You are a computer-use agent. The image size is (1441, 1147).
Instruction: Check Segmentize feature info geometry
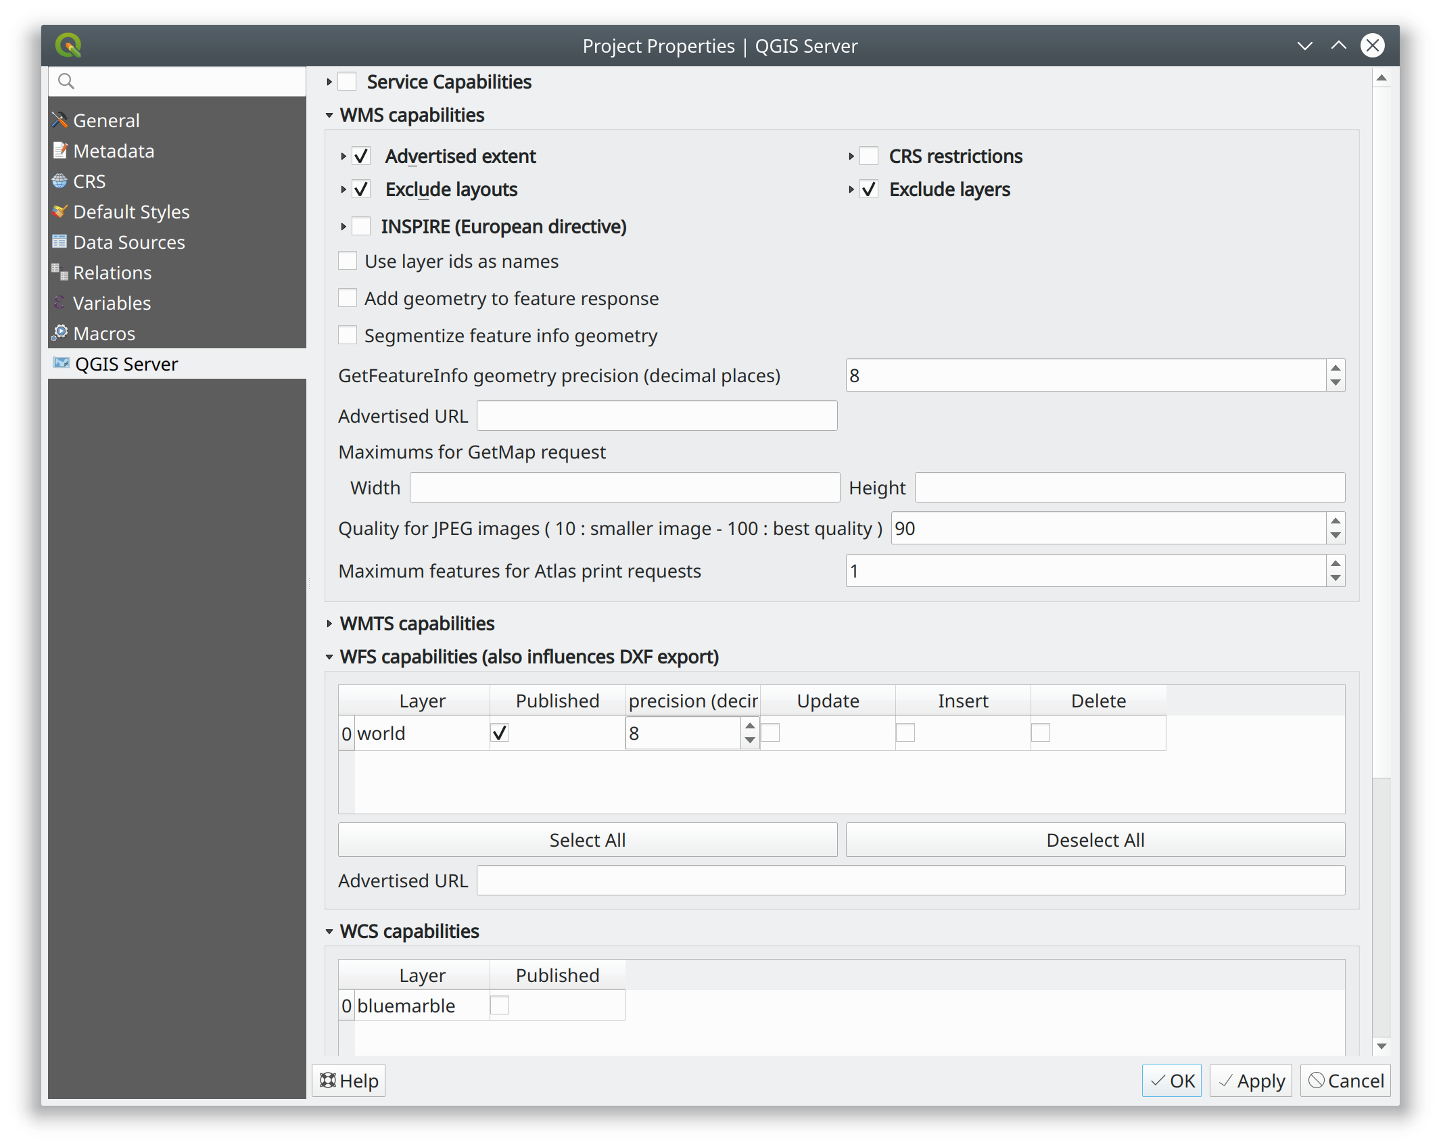tap(348, 335)
